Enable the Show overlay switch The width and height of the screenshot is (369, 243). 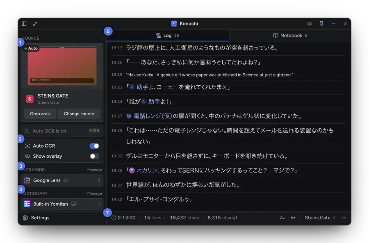click(x=94, y=156)
